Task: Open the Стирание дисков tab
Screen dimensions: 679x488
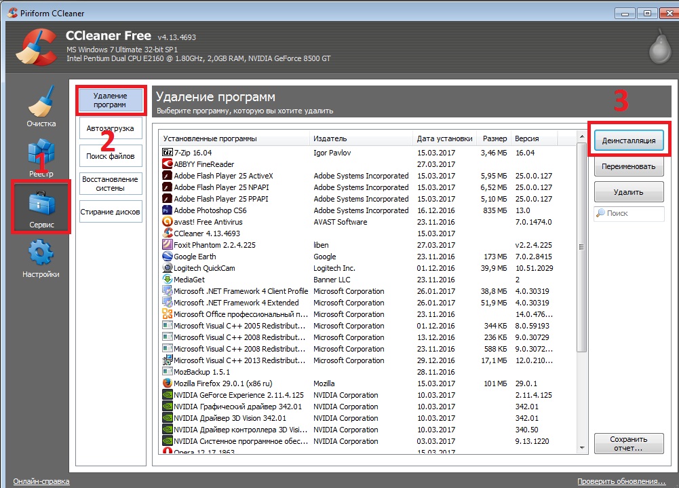Action: [x=111, y=212]
